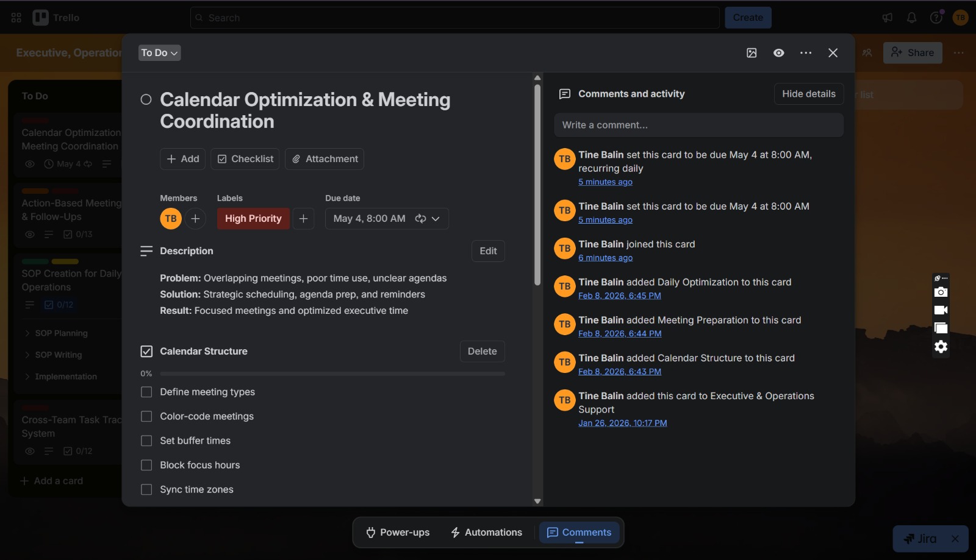Toggle the watch eye icon on card
Image resolution: width=976 pixels, height=560 pixels.
778,53
